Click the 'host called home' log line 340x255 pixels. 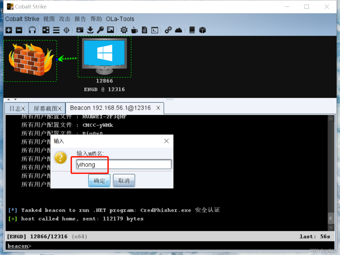[x=76, y=219]
